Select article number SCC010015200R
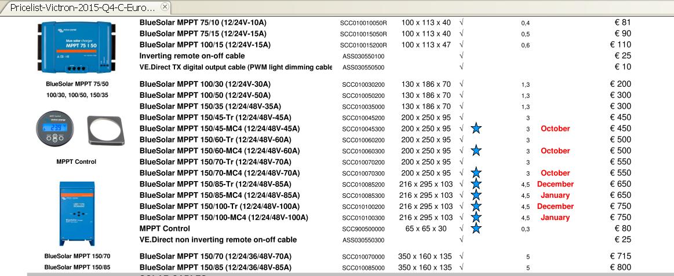This screenshot has width=674, height=276. coord(363,45)
